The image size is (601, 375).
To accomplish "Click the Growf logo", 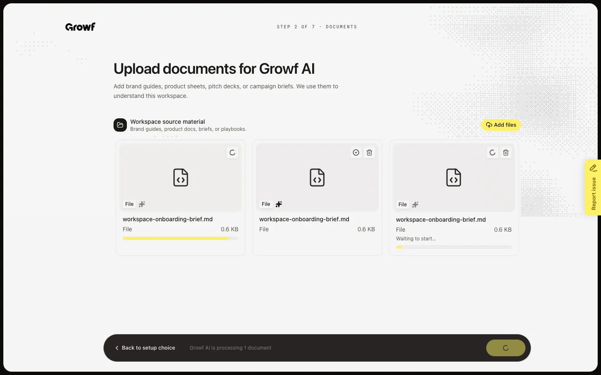I will [x=80, y=27].
